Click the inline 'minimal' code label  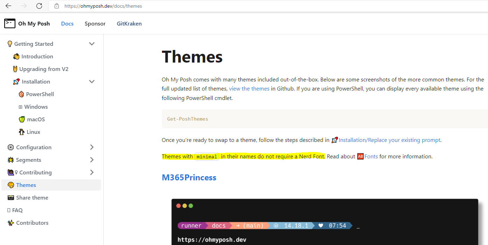(207, 157)
